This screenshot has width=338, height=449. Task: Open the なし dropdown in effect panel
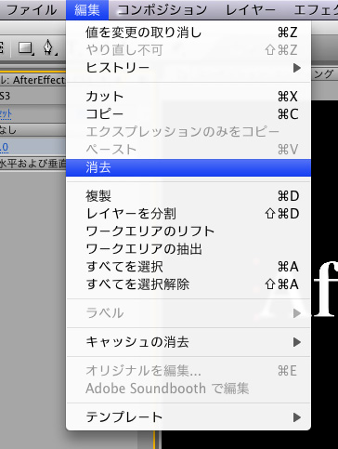tap(32, 130)
